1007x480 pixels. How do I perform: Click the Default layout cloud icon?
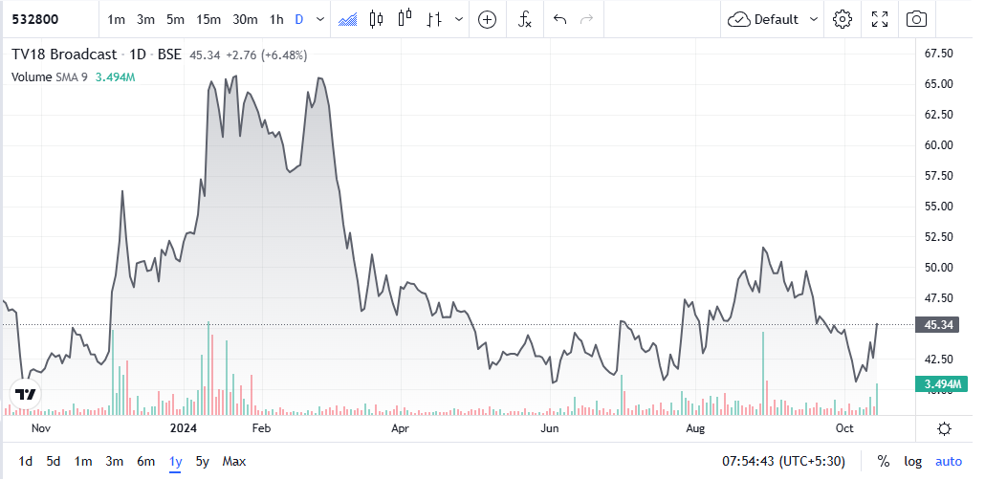point(739,20)
